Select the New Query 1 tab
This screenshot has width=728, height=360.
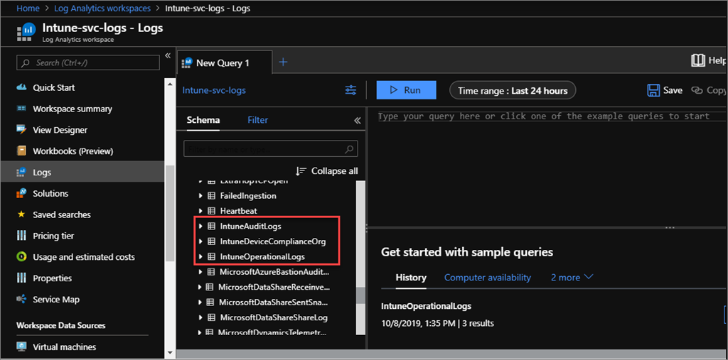click(224, 62)
